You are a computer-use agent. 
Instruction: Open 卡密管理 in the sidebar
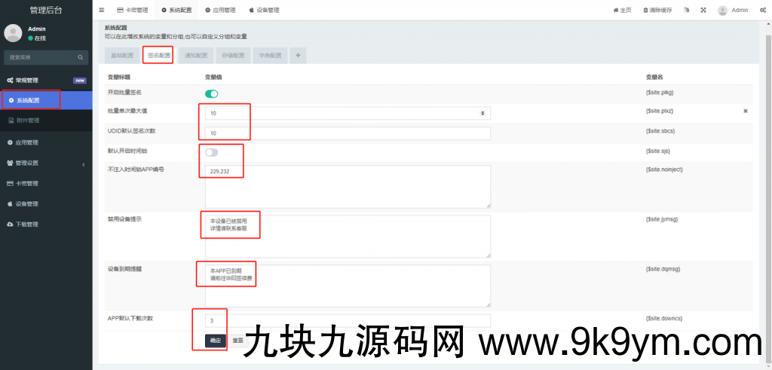coord(46,184)
